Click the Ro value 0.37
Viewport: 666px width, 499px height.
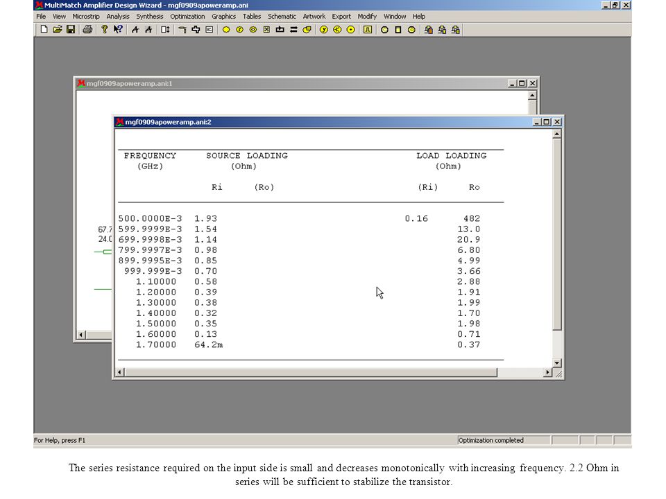coord(468,345)
